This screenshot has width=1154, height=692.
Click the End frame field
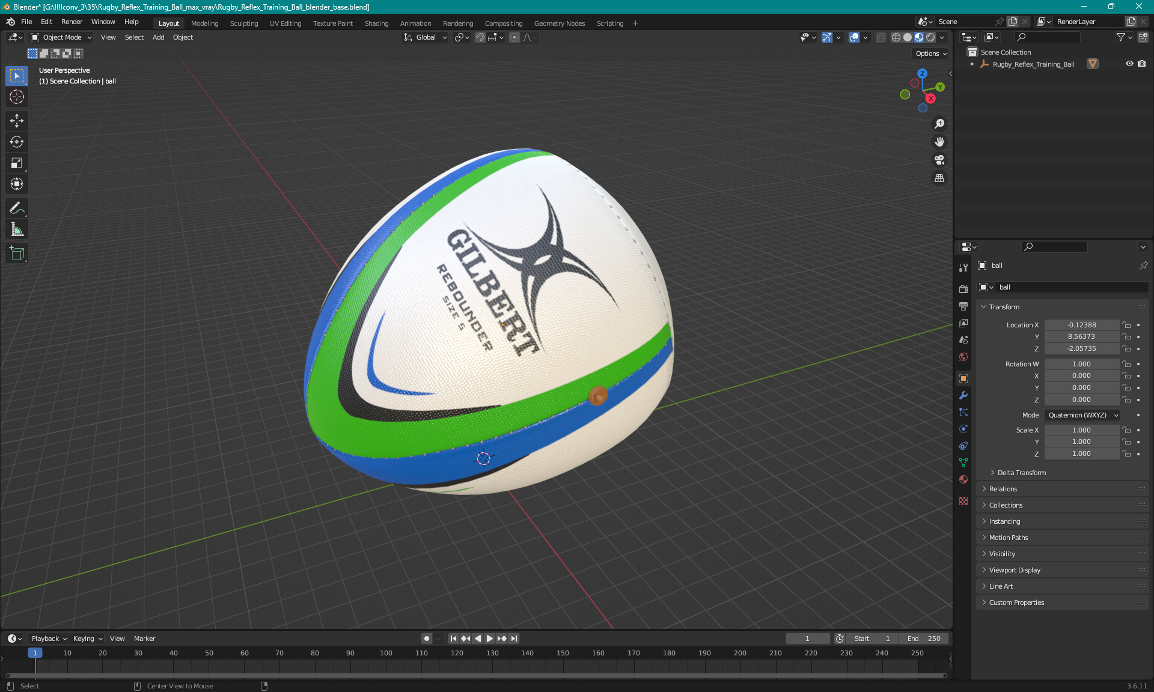[924, 639]
